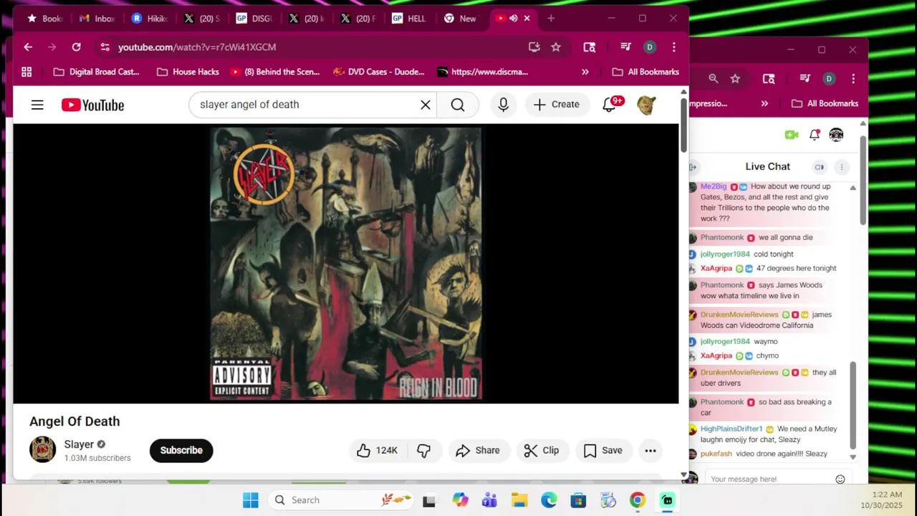
Task: Open the profile avatar in the chat window
Action: point(836,135)
